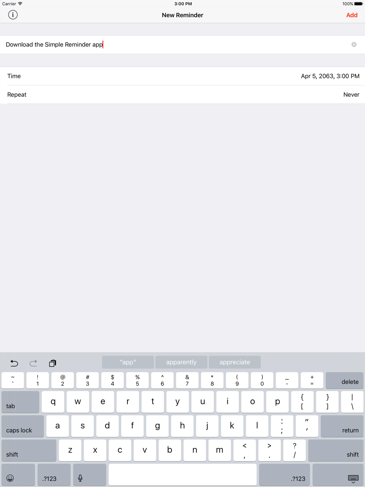The width and height of the screenshot is (365, 487).
Task: Open the Repeat option set to Never
Action: pos(182,95)
